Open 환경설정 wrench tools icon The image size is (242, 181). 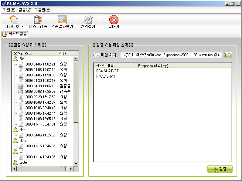point(88,20)
